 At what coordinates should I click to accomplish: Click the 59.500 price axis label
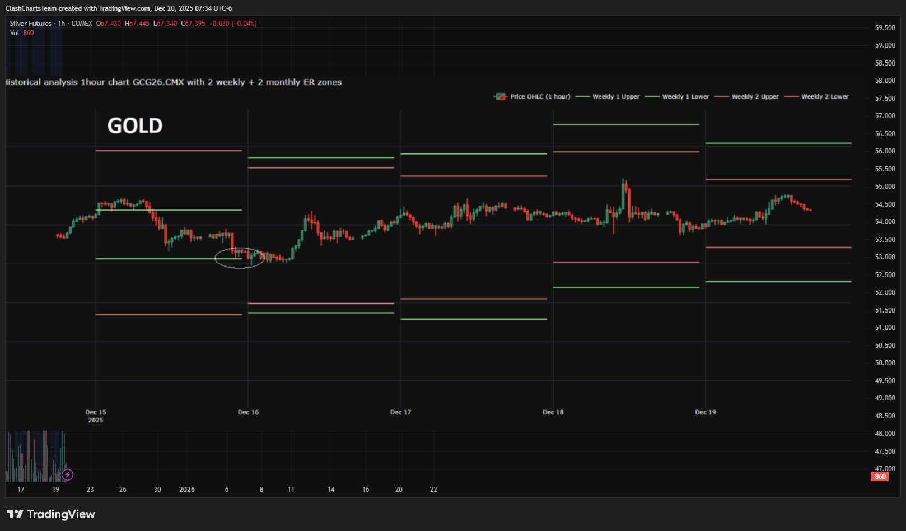[885, 28]
